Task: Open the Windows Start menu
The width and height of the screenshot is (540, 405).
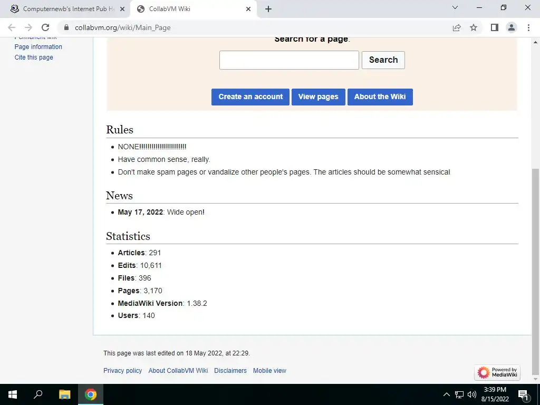Action: tap(13, 394)
